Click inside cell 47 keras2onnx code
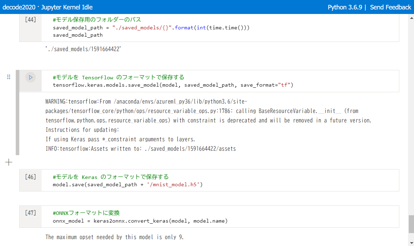This screenshot has width=414, height=246. pyautogui.click(x=140, y=221)
